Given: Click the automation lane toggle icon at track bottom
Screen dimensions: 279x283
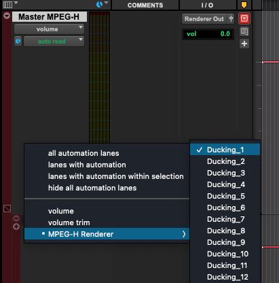Looking at the screenshot, I should point(7,208).
